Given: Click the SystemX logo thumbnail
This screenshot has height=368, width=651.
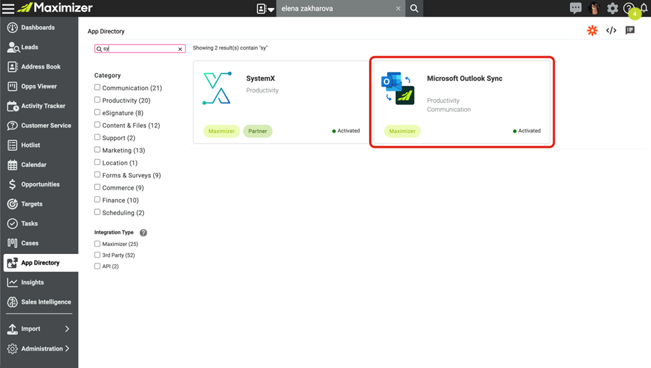Looking at the screenshot, I should click(x=217, y=88).
